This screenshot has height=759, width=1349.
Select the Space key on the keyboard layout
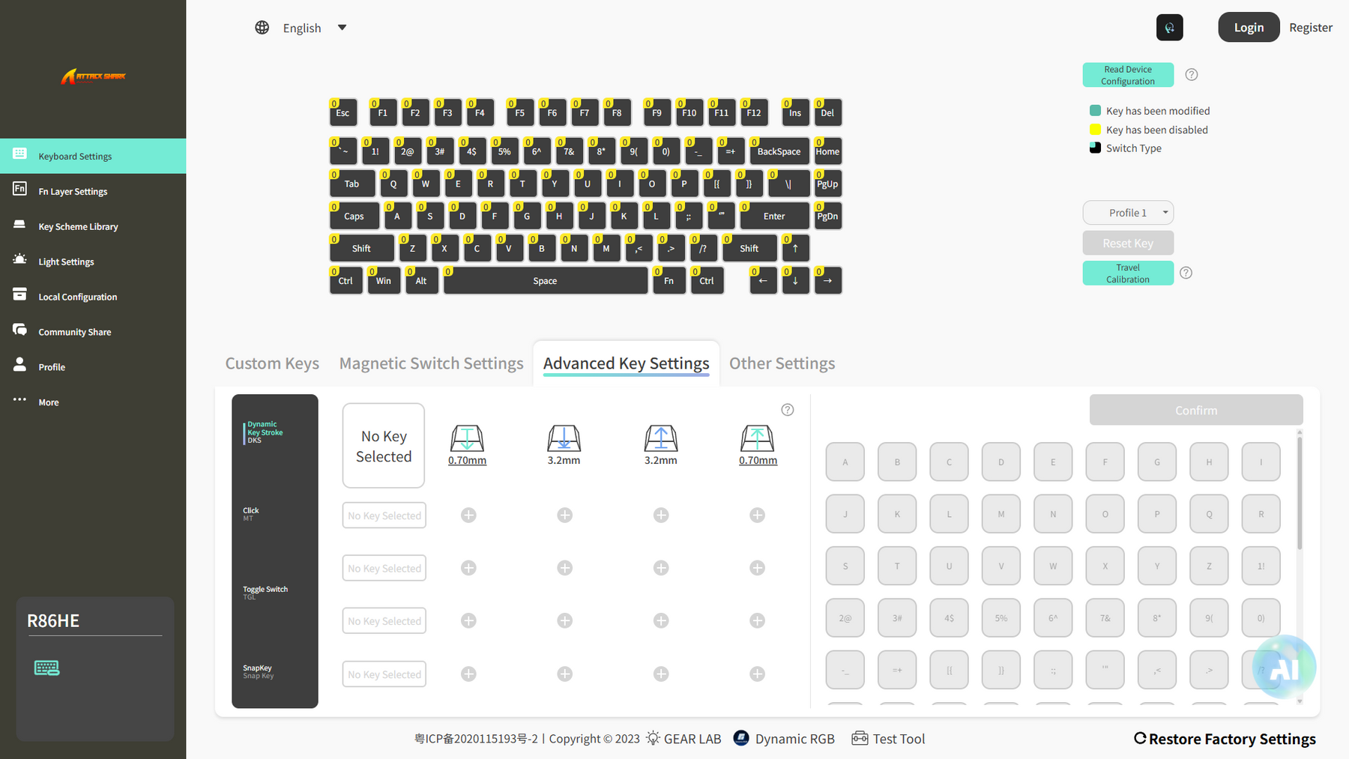coord(546,281)
